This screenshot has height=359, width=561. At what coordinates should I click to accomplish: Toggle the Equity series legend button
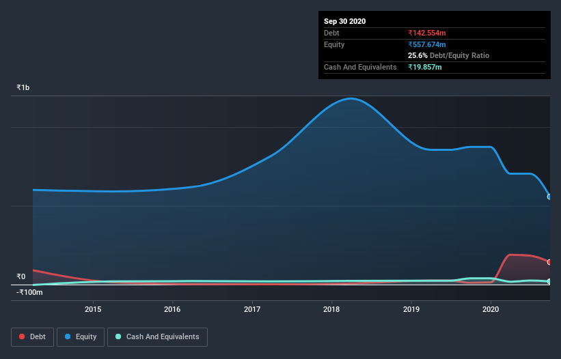coord(81,337)
